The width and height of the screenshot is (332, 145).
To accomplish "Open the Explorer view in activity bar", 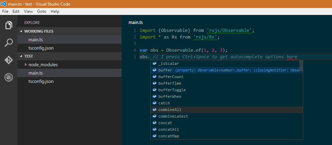I will (x=9, y=25).
